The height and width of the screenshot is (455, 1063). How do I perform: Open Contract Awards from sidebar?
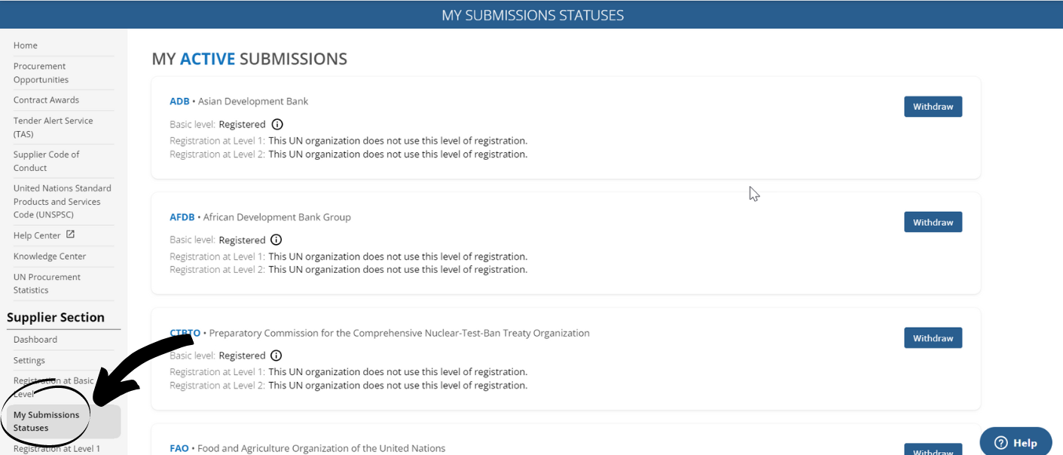pos(46,100)
